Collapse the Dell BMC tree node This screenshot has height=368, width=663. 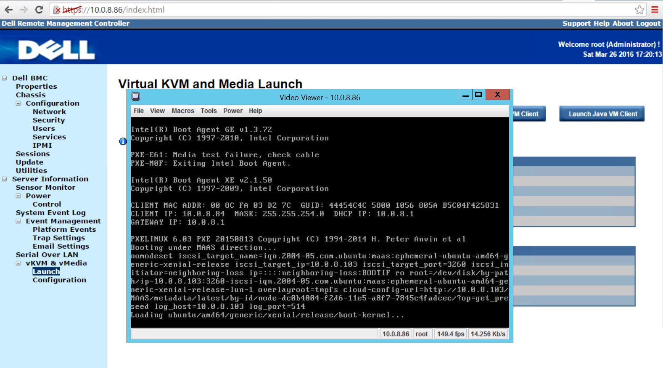[x=5, y=78]
